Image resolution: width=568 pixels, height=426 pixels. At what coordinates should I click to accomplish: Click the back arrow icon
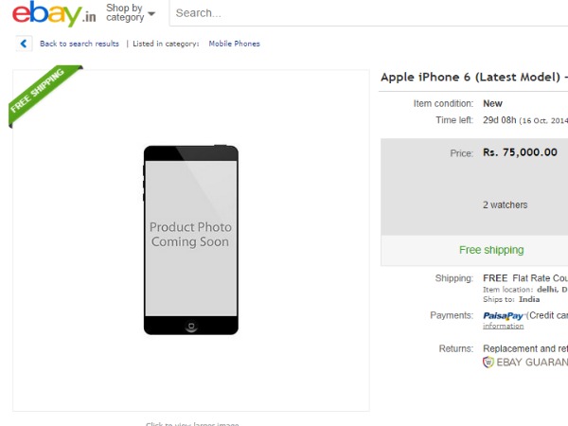24,44
